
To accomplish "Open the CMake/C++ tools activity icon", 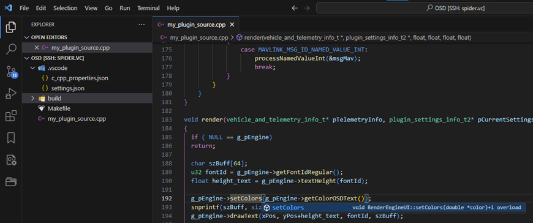I will click(10, 160).
